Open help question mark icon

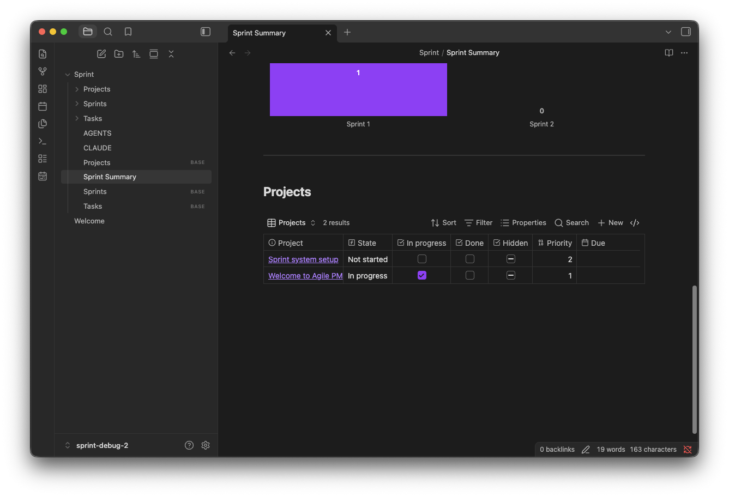pos(189,445)
